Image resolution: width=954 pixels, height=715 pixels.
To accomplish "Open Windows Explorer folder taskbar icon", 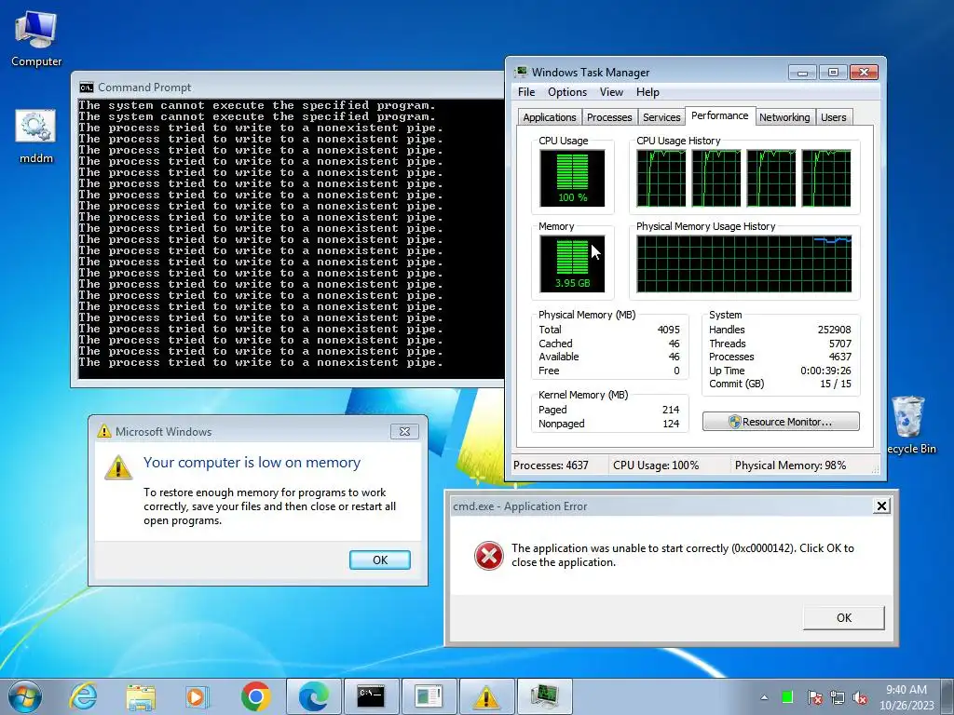I will [x=141, y=696].
